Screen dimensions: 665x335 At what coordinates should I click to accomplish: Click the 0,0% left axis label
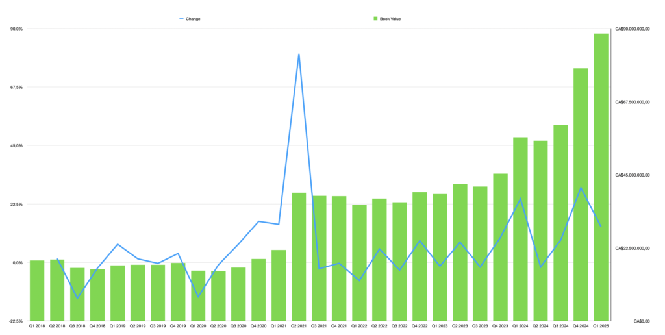pyautogui.click(x=16, y=263)
